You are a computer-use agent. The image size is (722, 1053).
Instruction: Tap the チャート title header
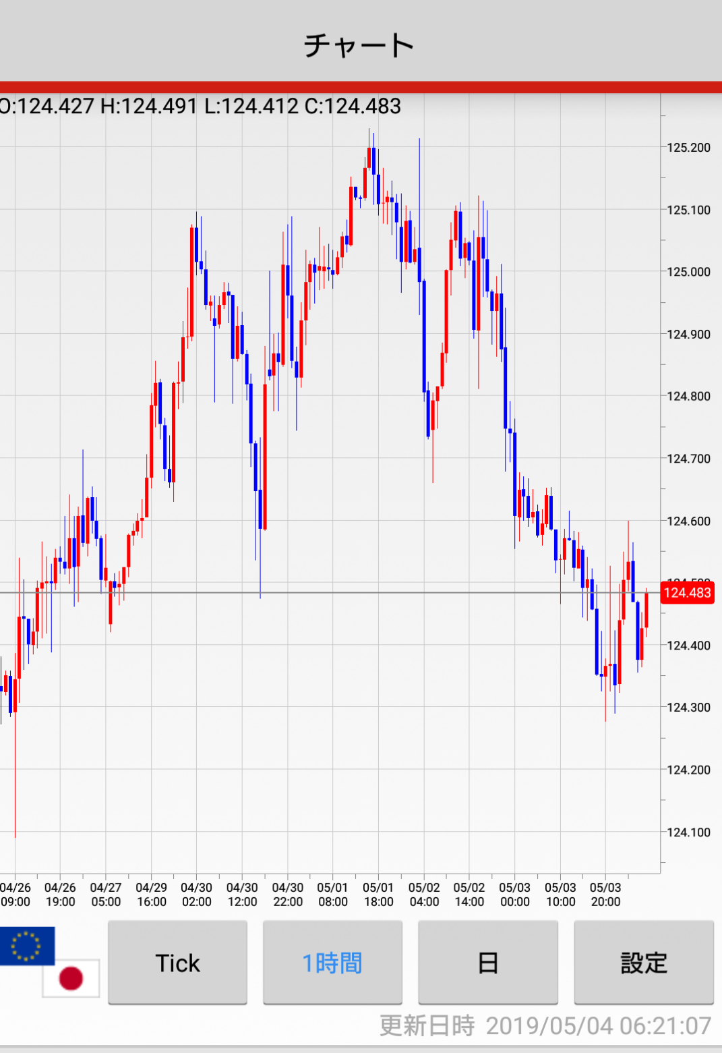(359, 45)
